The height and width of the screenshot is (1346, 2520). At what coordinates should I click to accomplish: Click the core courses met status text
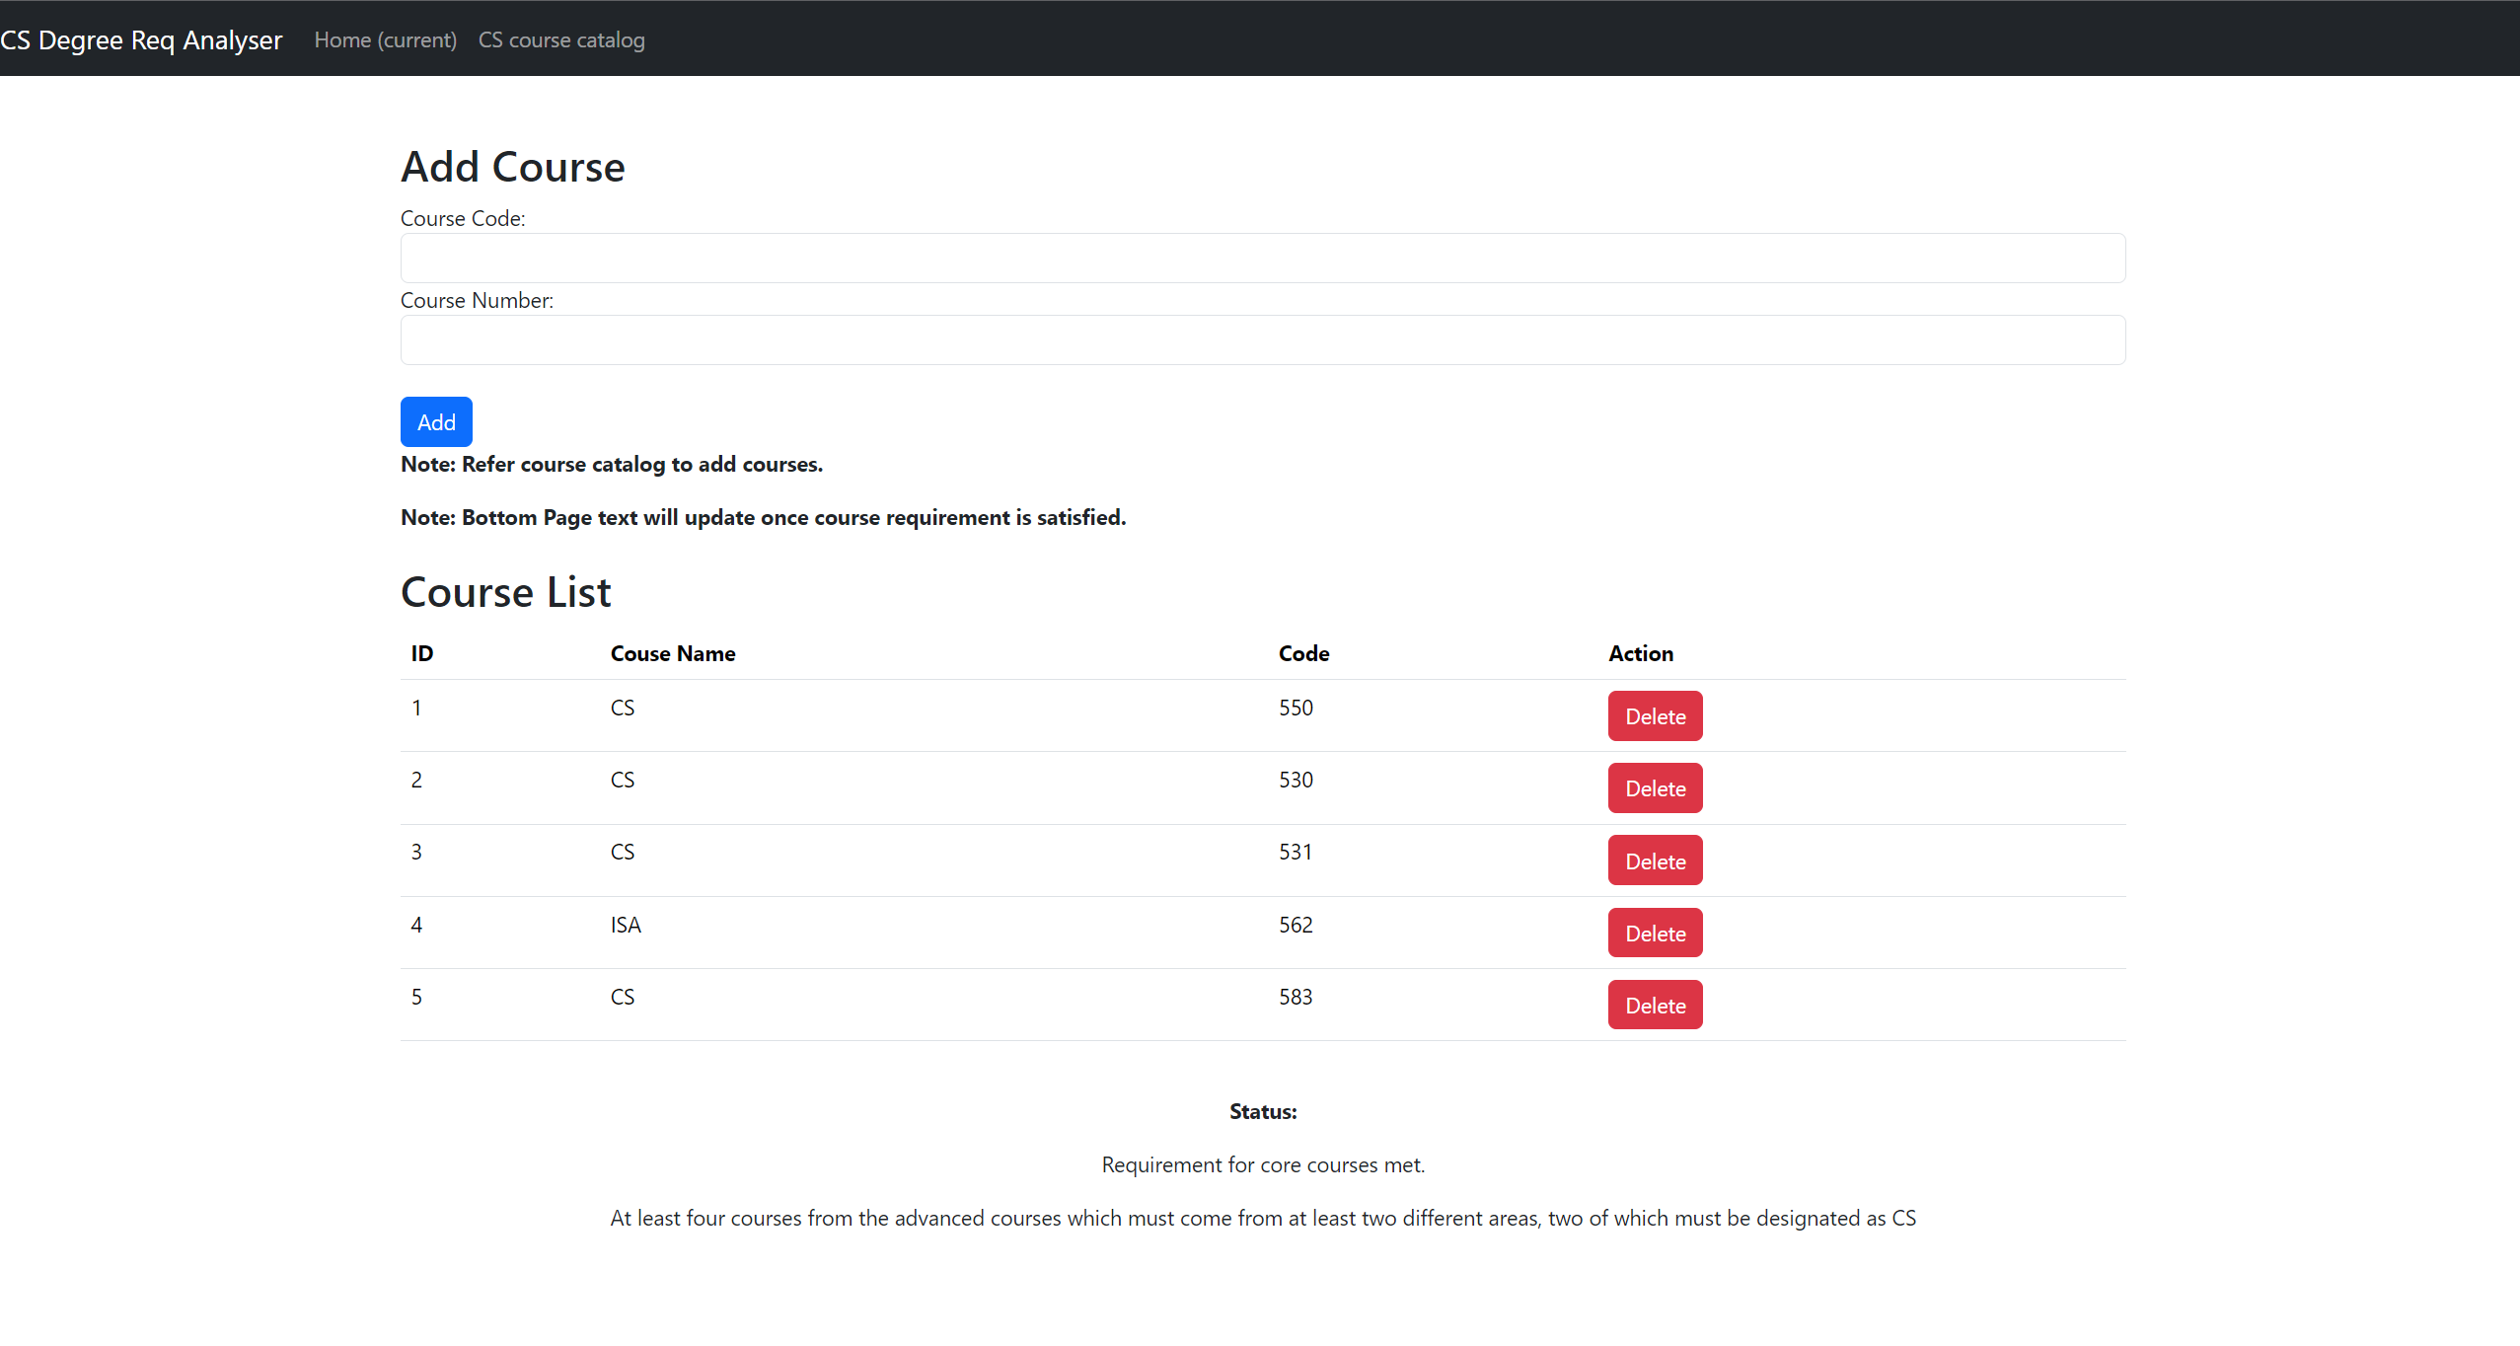click(x=1262, y=1164)
